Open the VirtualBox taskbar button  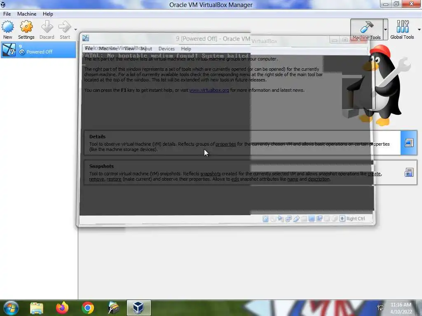click(138, 308)
